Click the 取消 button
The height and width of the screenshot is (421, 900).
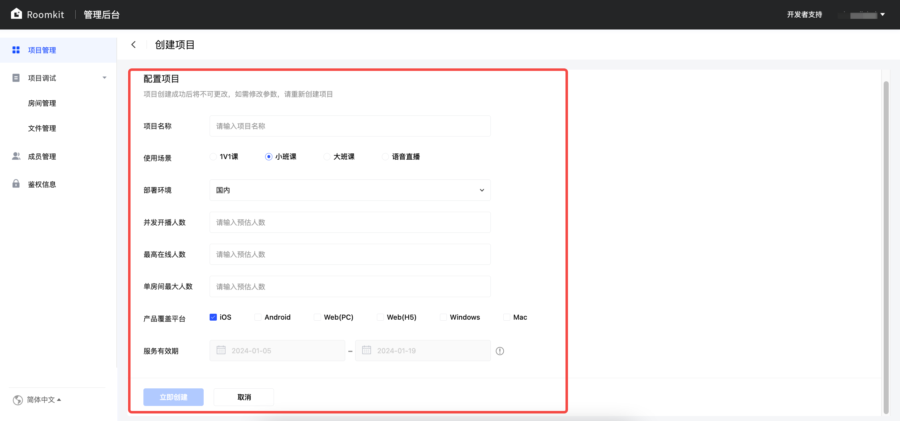244,397
